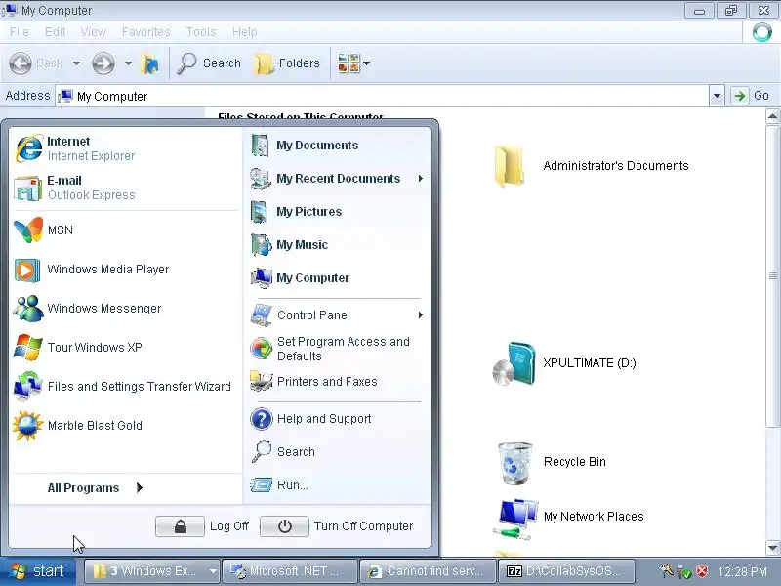781x586 pixels.
Task: Open Files and Settings Transfer Wizard
Action: pos(125,386)
